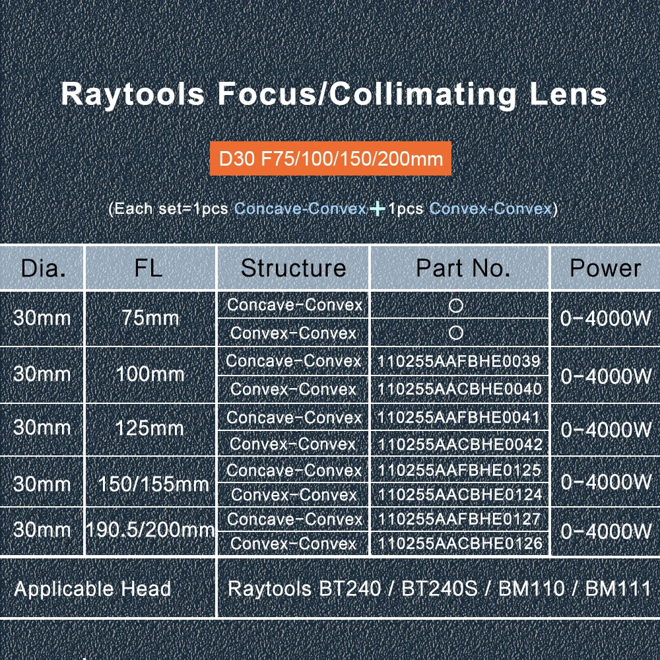The width and height of the screenshot is (660, 660).
Task: Click "Convex-Convex" in the 100mm row
Action: [294, 389]
